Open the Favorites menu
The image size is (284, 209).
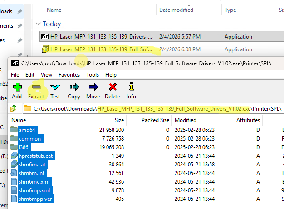[69, 74]
